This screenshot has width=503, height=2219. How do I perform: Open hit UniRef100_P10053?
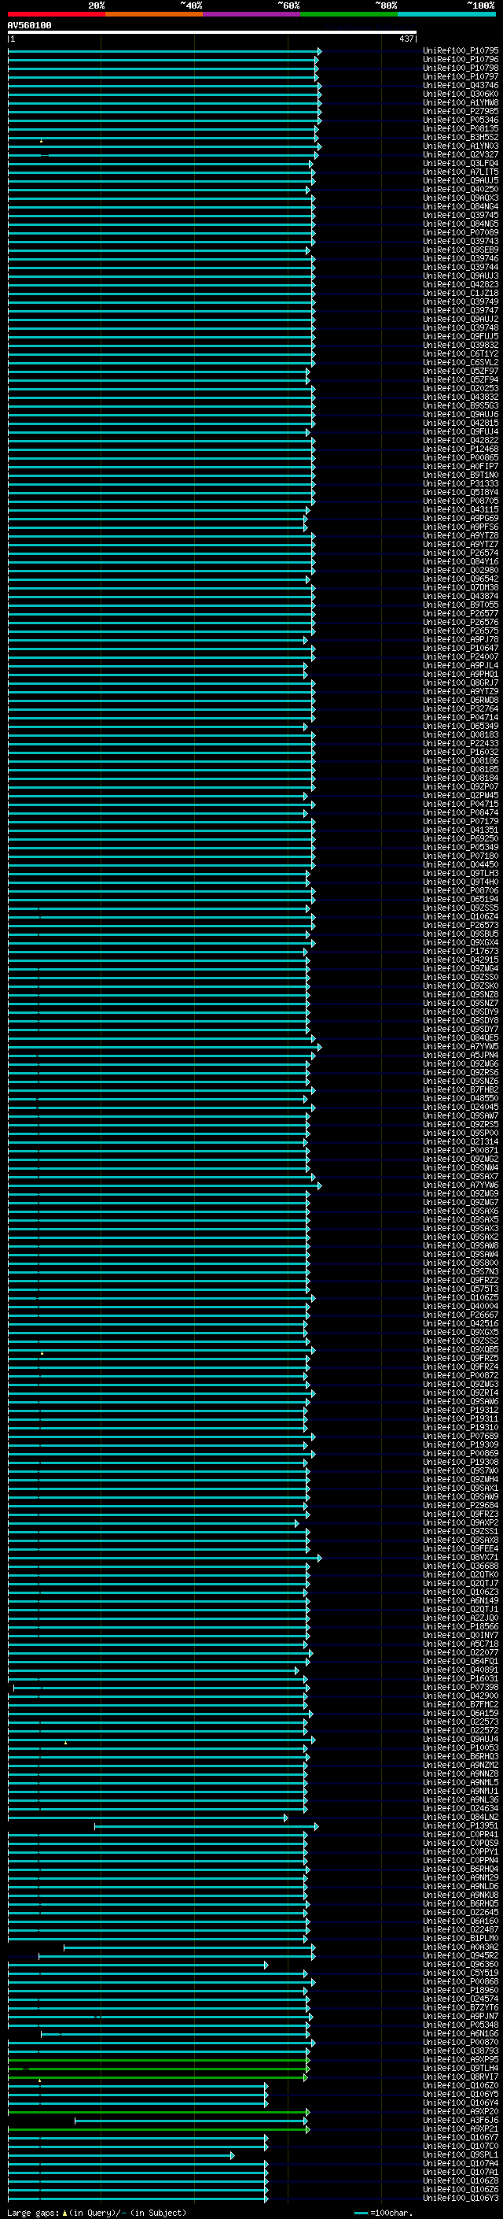[x=461, y=1748]
